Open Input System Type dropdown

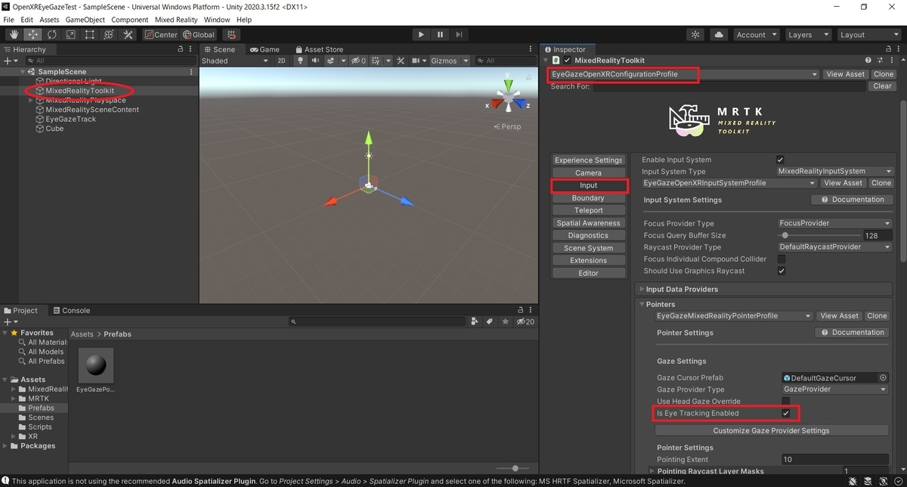click(835, 172)
